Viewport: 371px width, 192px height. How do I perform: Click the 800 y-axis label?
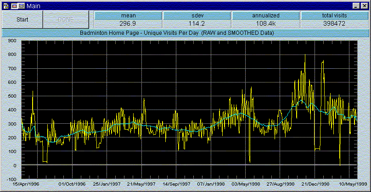(x=12, y=55)
